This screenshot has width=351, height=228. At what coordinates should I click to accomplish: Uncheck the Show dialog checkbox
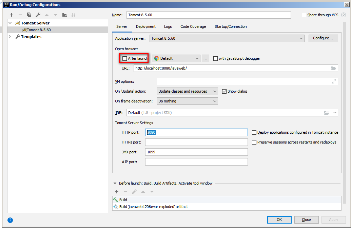(224, 91)
